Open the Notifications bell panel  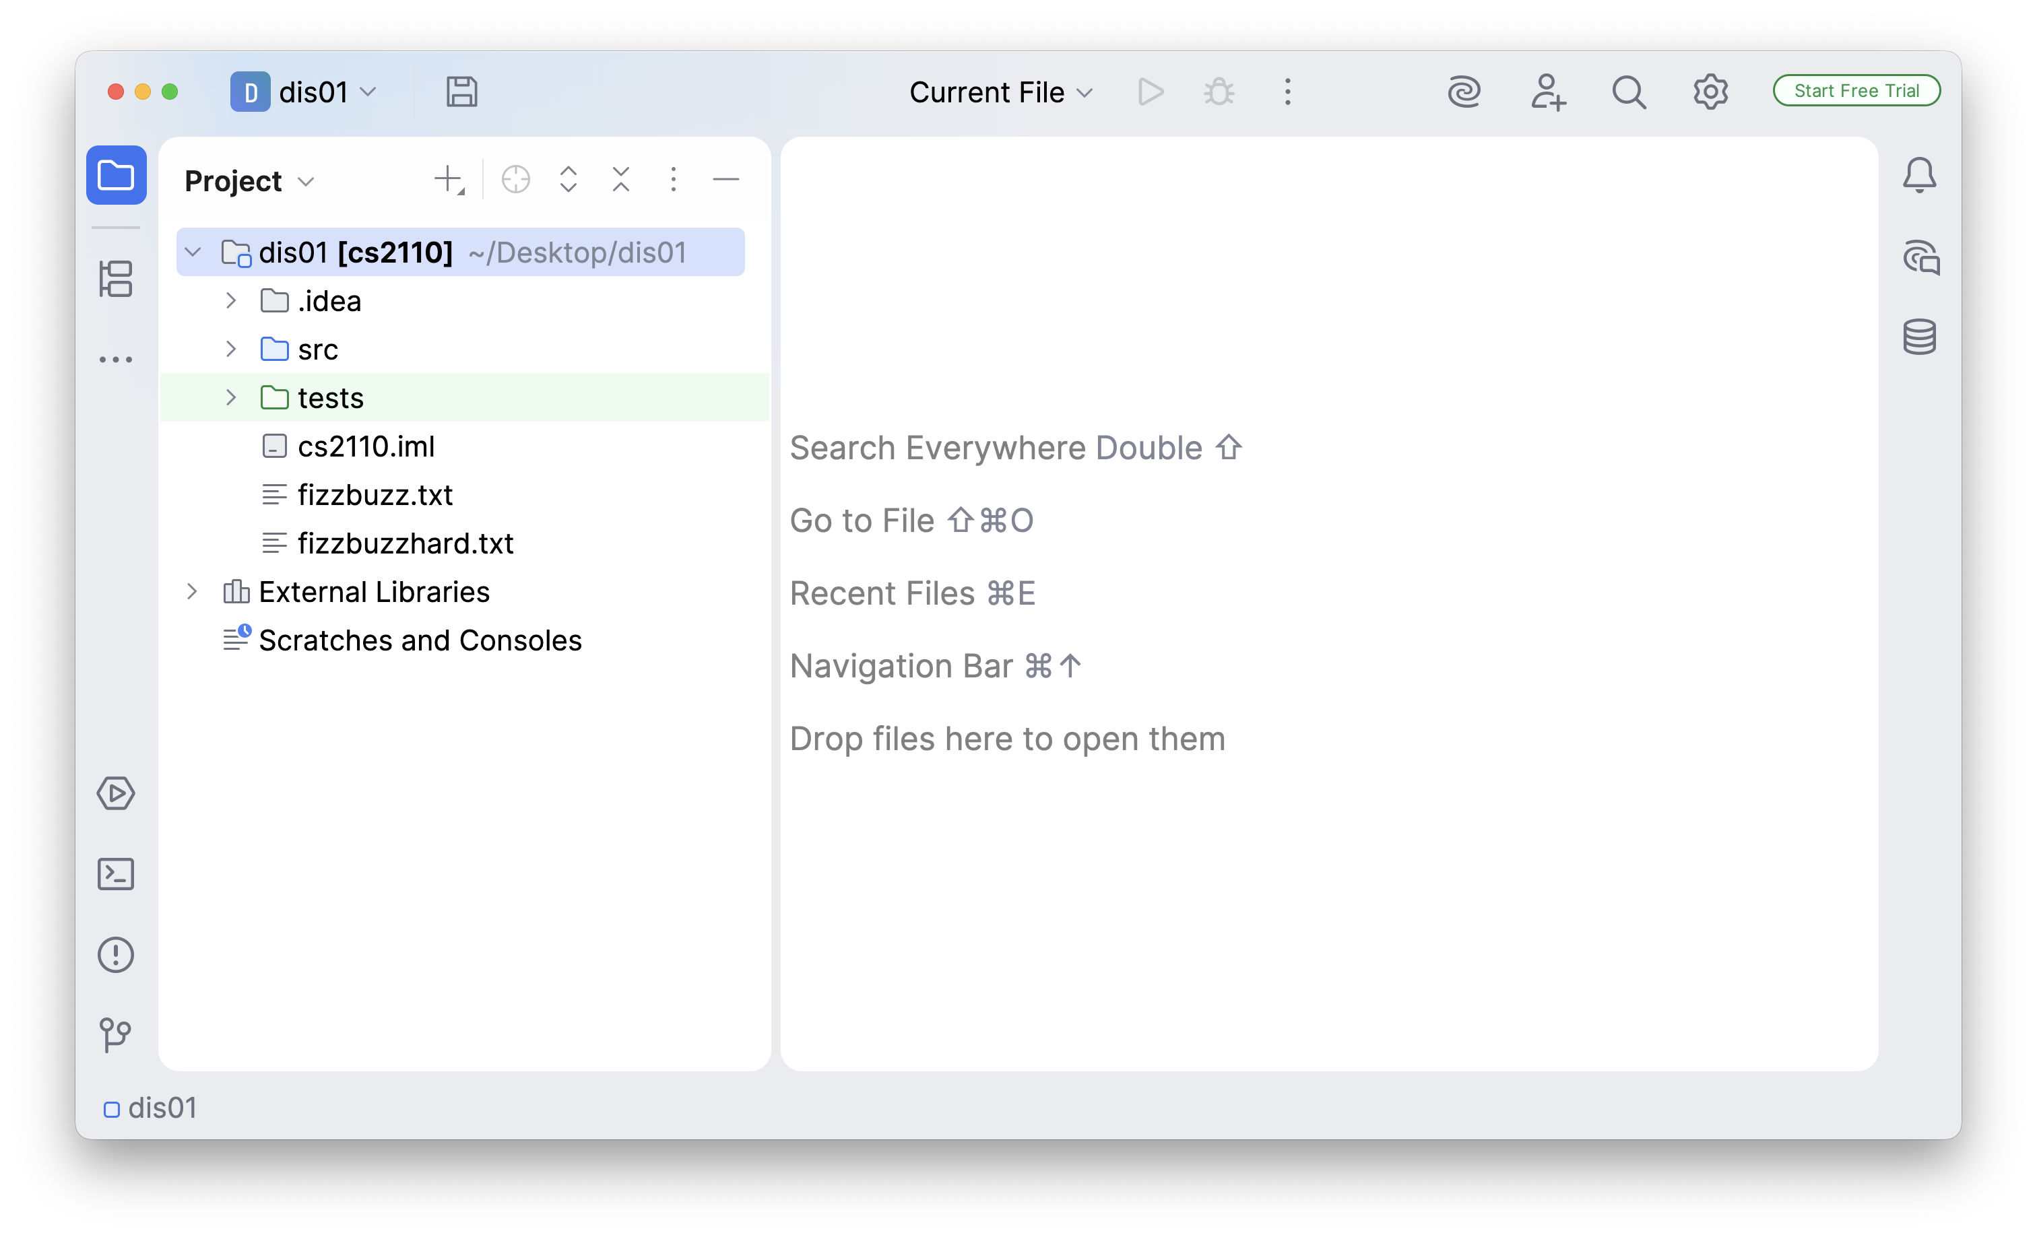coord(1920,174)
